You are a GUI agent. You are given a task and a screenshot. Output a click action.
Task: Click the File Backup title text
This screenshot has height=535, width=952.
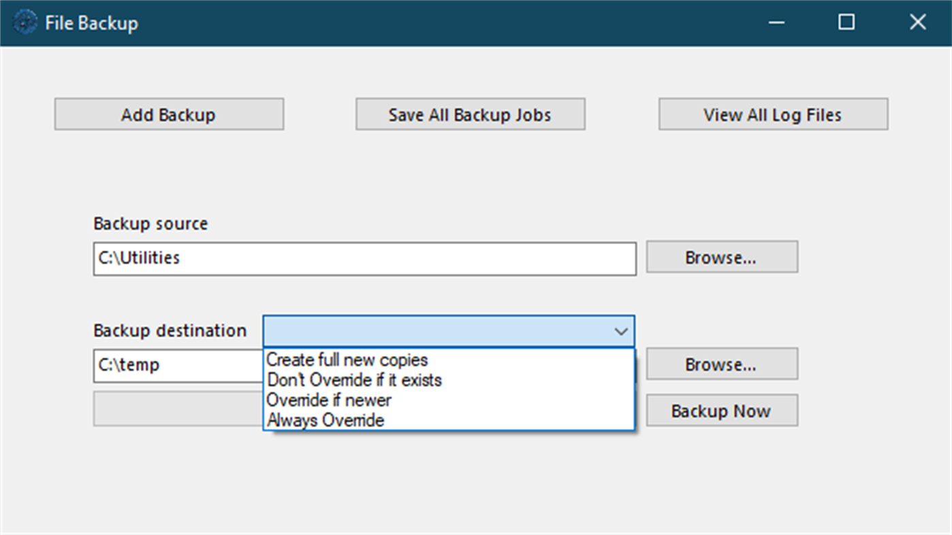(91, 22)
